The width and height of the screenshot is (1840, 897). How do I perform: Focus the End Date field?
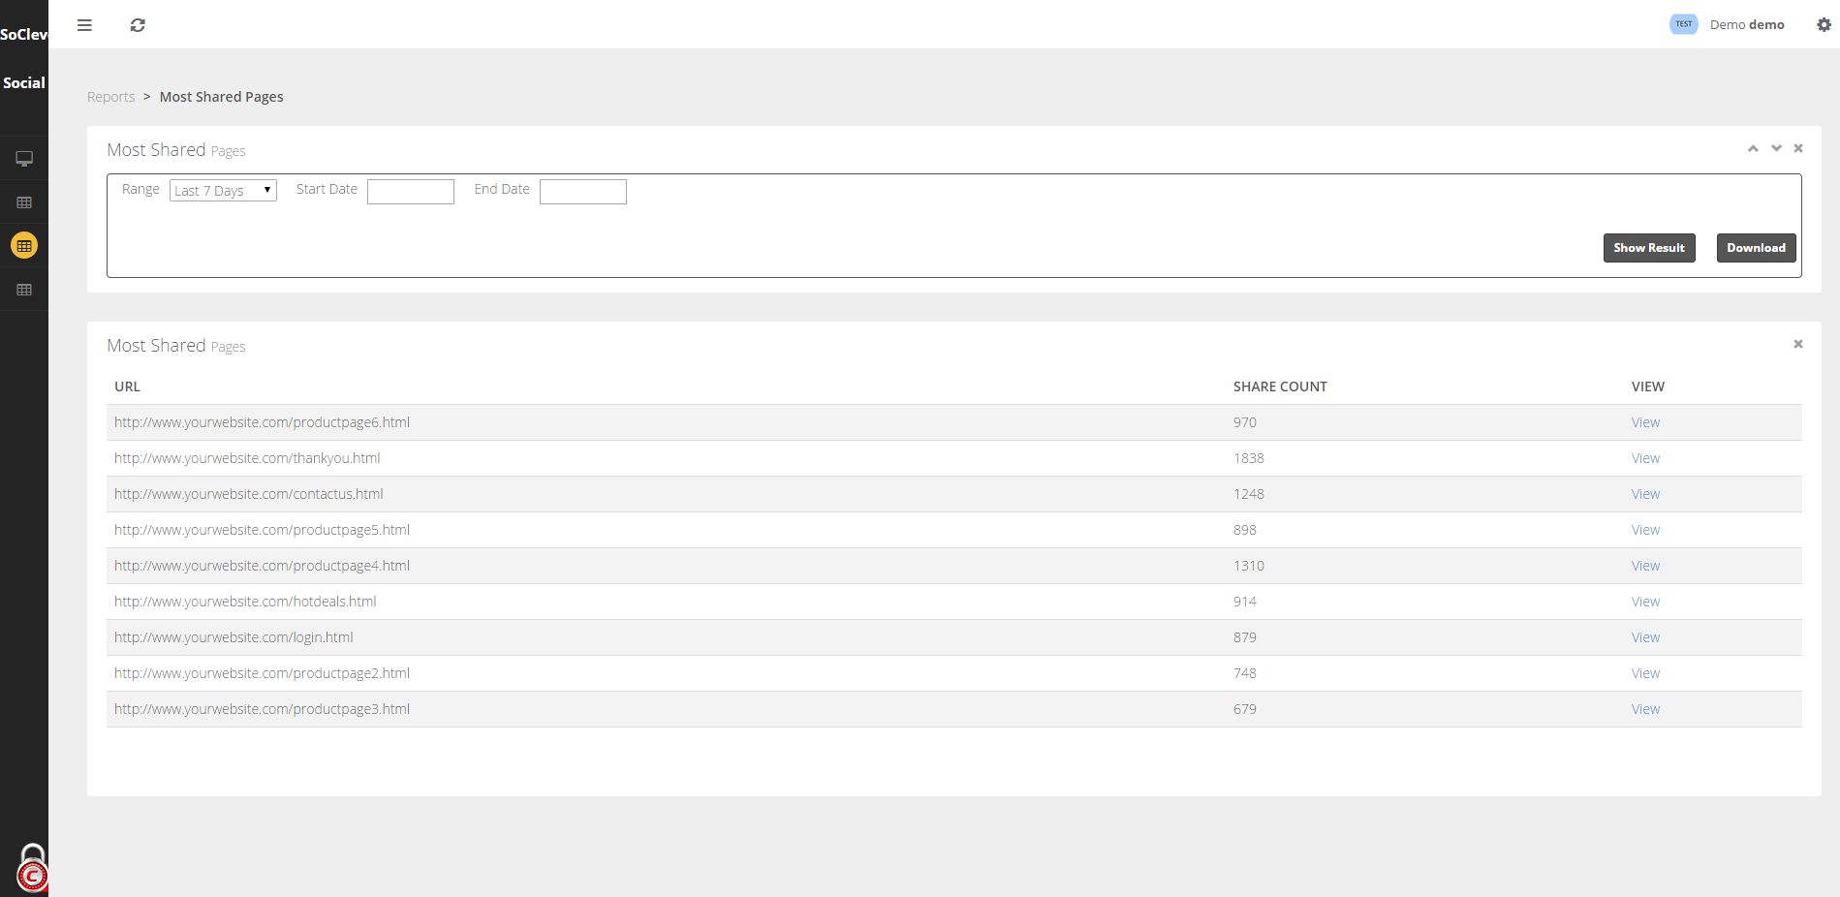point(583,192)
